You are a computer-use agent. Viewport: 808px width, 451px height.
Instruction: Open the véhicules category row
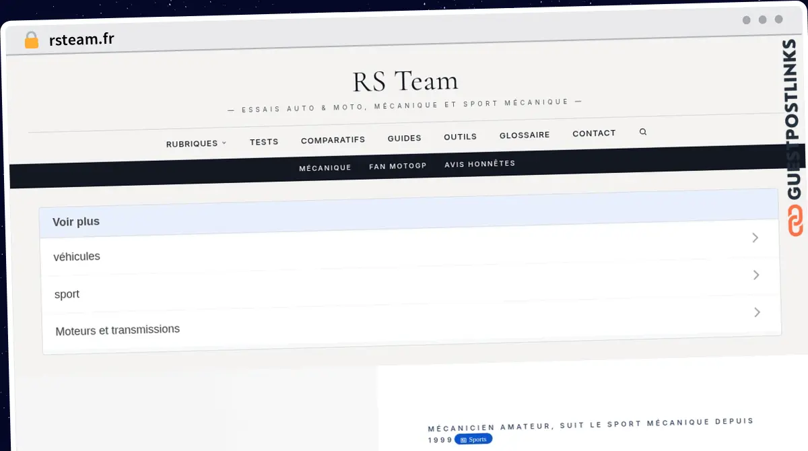click(x=410, y=248)
